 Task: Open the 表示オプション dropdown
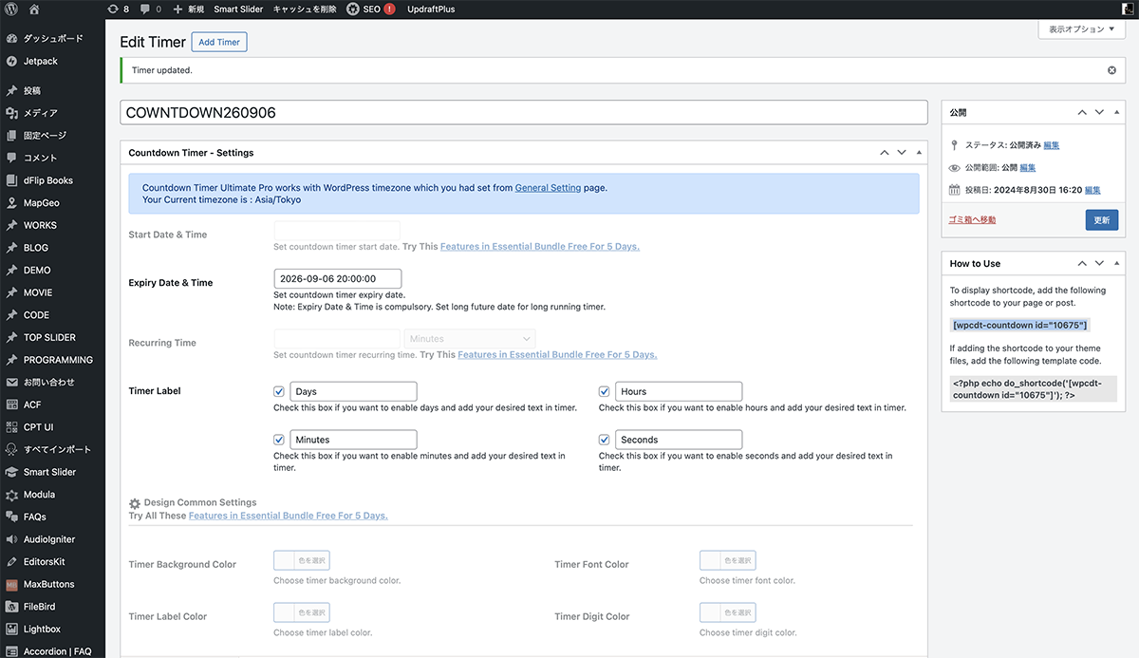coord(1081,29)
